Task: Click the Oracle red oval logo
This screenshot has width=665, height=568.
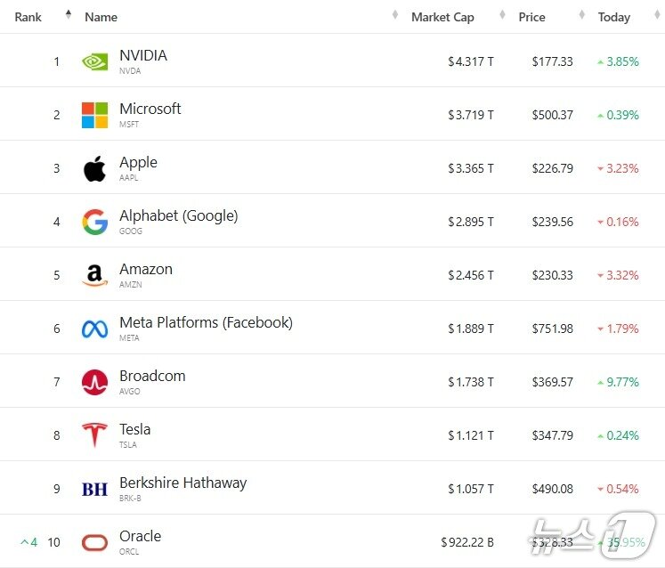Action: 94,542
